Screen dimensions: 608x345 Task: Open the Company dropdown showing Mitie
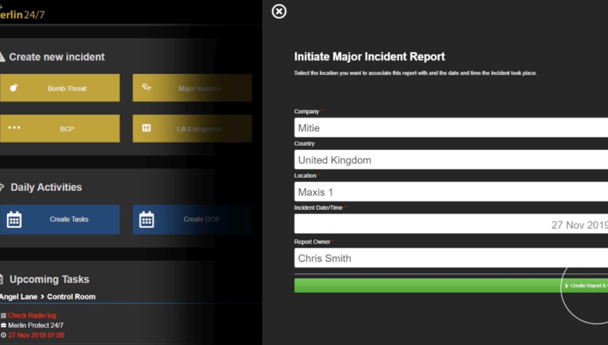[451, 128]
